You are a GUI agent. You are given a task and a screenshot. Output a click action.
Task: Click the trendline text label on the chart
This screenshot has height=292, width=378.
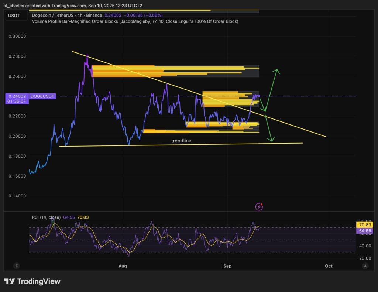pyautogui.click(x=181, y=141)
